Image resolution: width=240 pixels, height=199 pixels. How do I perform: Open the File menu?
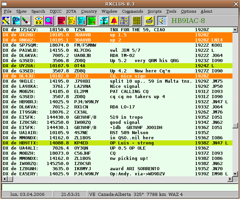pyautogui.click(x=8, y=11)
